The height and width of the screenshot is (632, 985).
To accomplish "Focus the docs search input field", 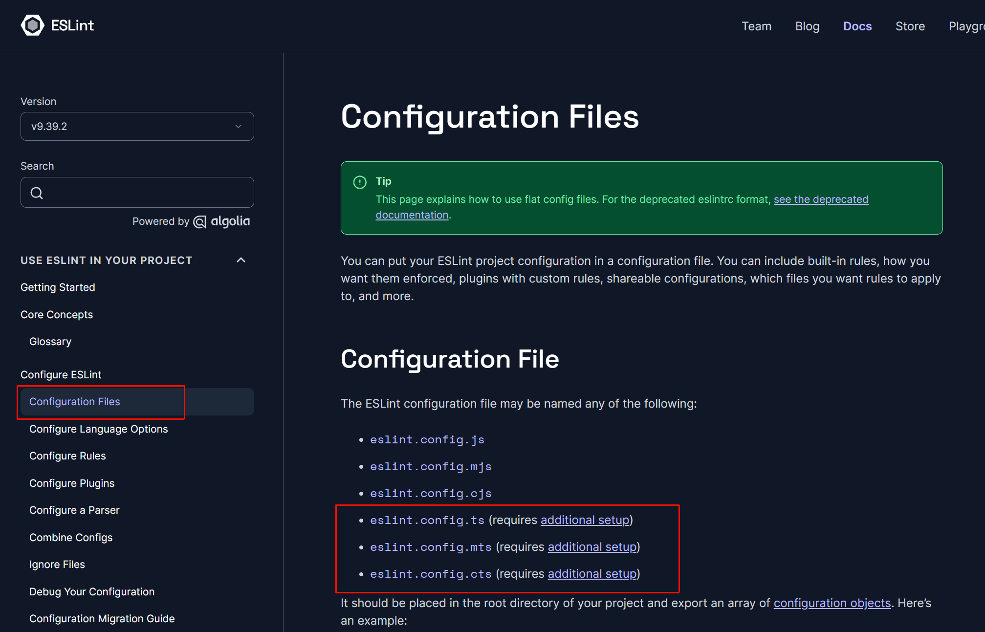I will [x=147, y=193].
